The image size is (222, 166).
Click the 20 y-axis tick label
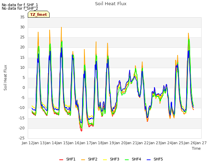[22, 47]
